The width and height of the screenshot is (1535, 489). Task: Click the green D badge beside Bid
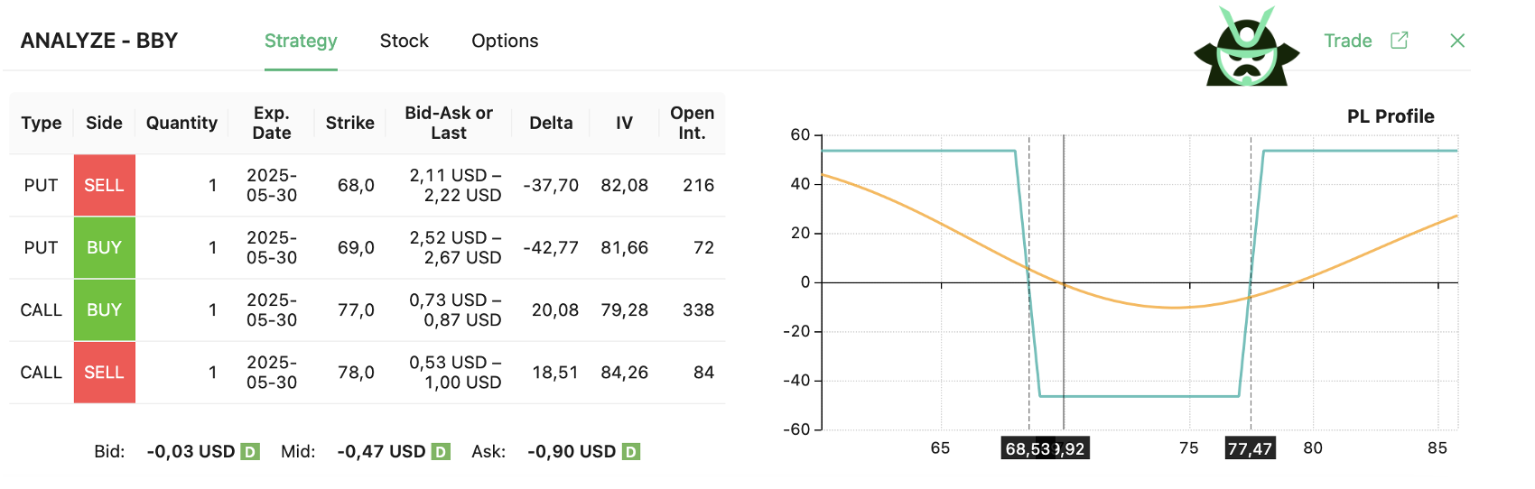click(x=250, y=452)
